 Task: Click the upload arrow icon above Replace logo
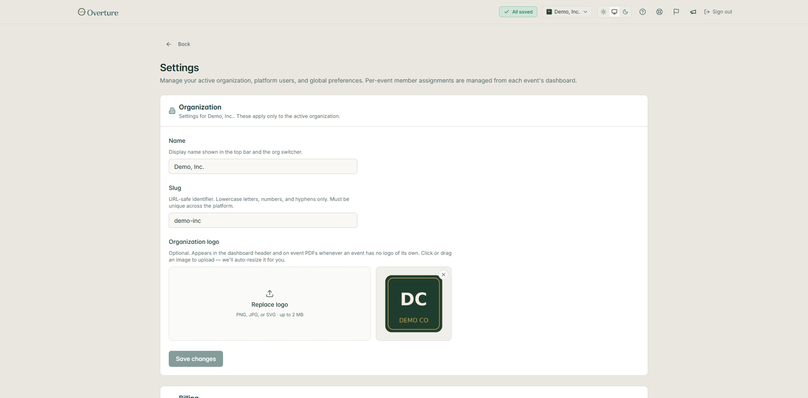270,294
